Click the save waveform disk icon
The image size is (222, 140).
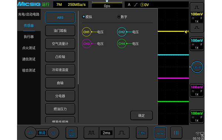tap(72, 133)
